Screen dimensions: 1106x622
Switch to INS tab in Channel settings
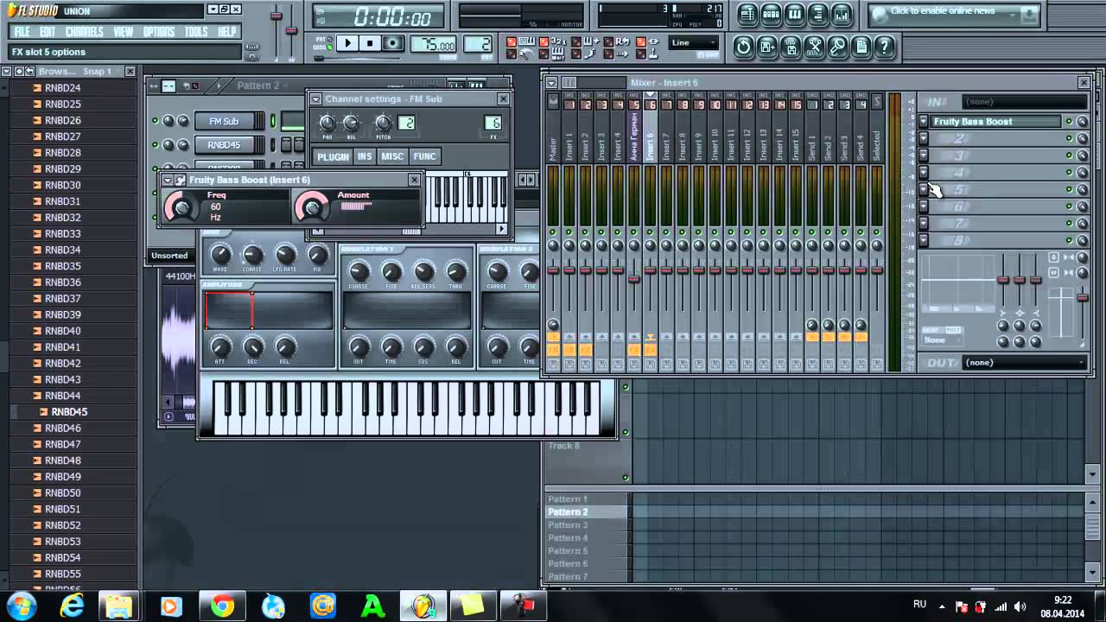[x=365, y=156]
